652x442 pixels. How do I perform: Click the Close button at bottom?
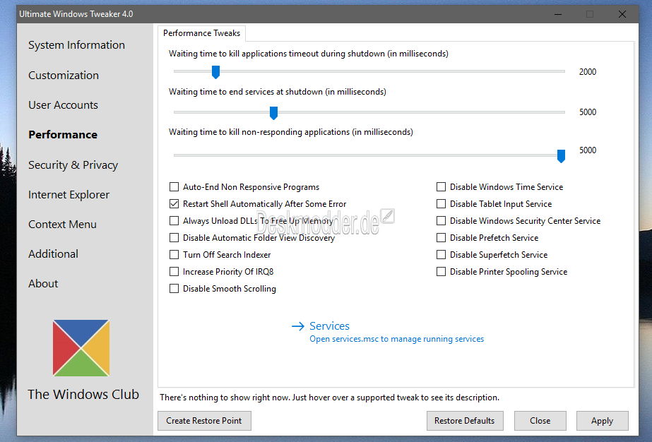(x=540, y=421)
